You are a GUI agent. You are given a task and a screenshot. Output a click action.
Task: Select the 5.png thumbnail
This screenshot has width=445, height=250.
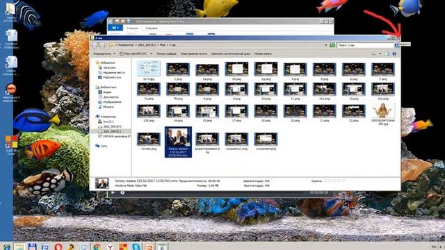324,69
